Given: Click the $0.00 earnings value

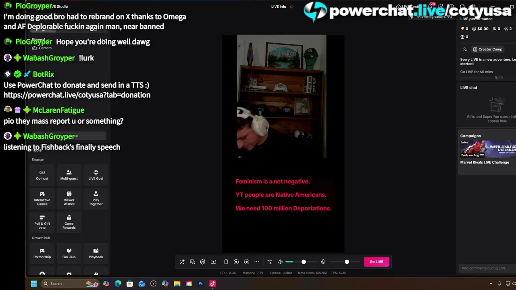Looking at the screenshot, I should [x=480, y=29].
